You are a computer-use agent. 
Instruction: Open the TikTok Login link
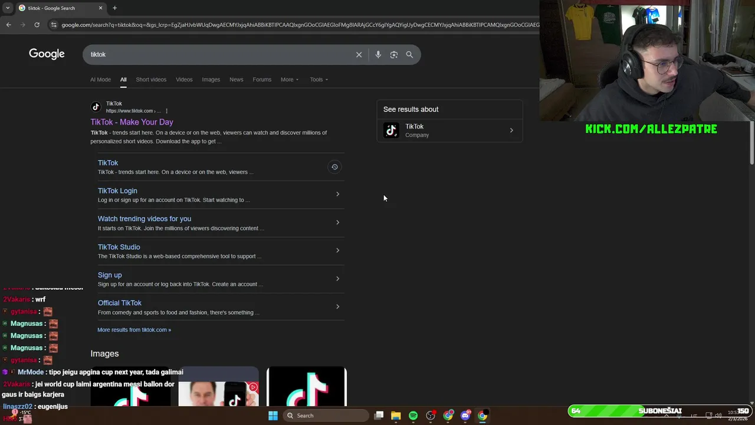[117, 191]
